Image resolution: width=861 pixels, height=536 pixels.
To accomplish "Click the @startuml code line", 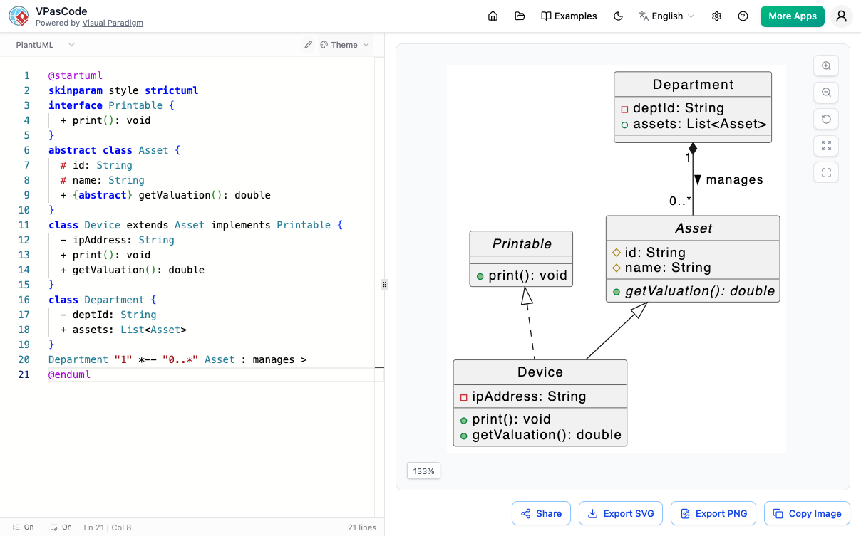I will (x=76, y=75).
